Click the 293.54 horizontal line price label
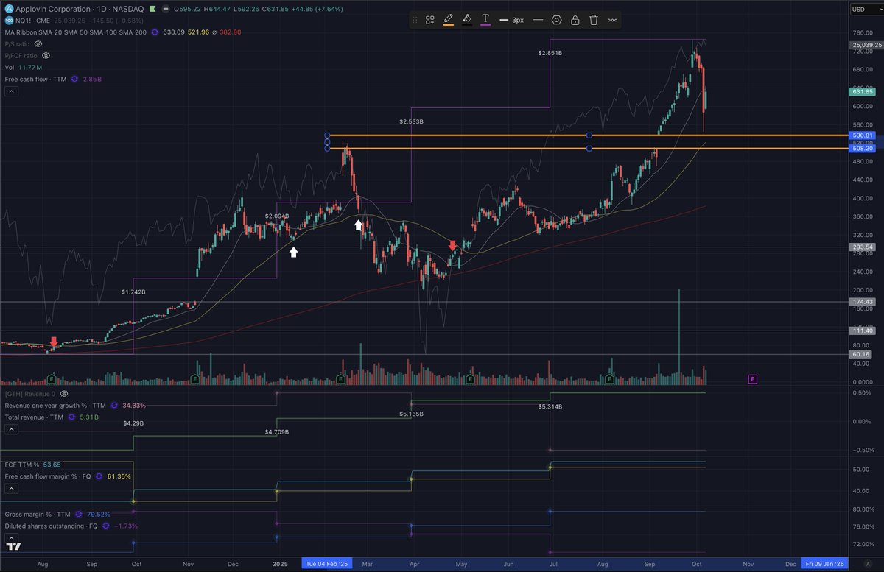Image resolution: width=884 pixels, height=572 pixels. pyautogui.click(x=863, y=247)
